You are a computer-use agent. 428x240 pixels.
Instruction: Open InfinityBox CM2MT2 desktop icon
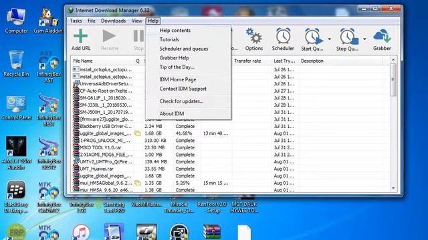[49, 197]
